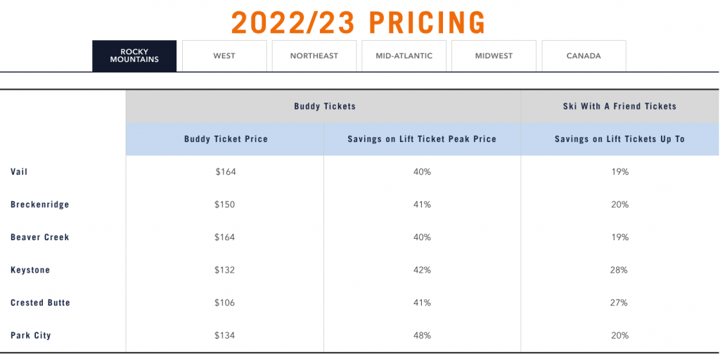Switch to the West region tab

click(224, 55)
